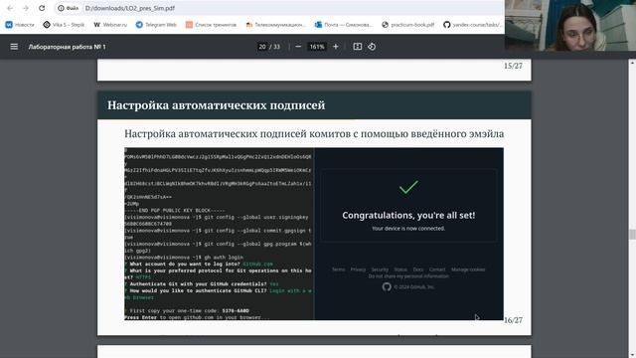The height and width of the screenshot is (358, 636).
Task: Toggle the PDF sidebar hamburger menu
Action: 14,47
